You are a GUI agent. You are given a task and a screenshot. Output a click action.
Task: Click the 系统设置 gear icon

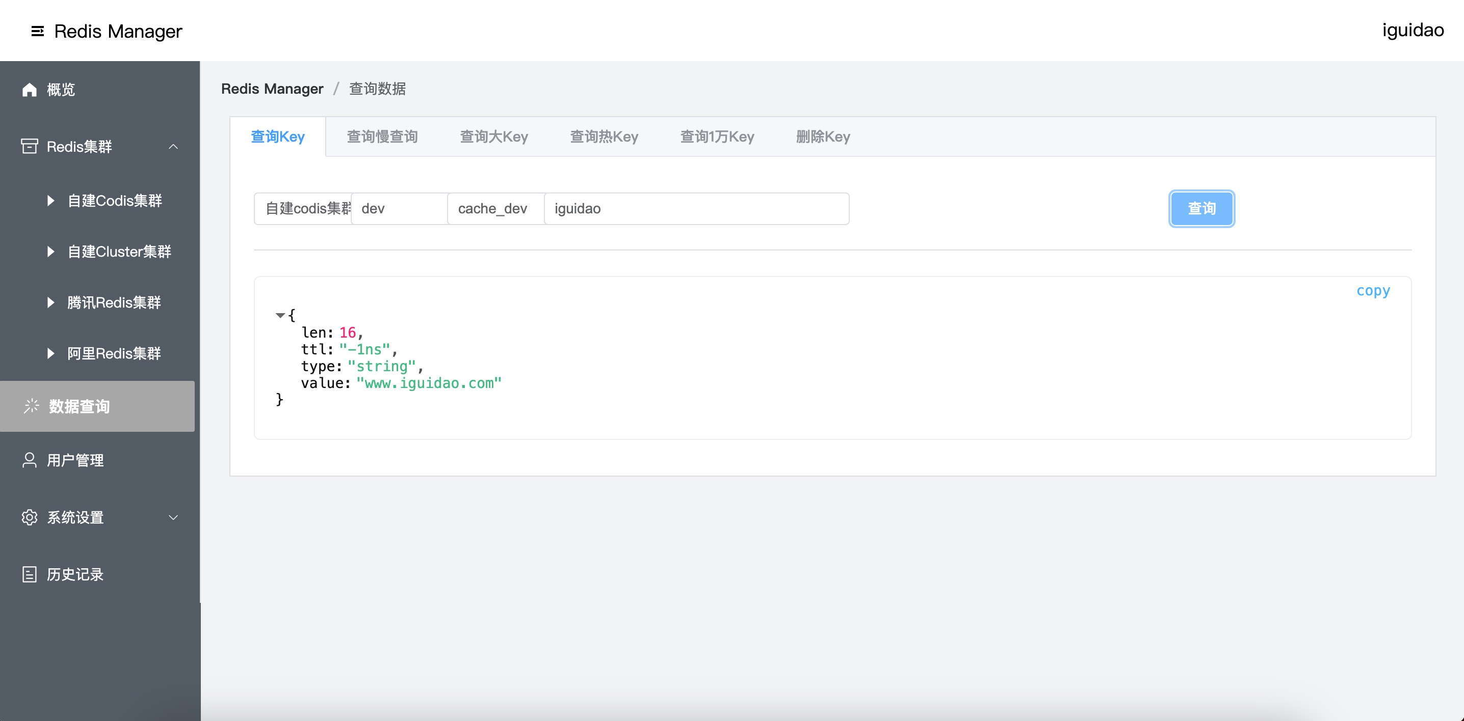coord(30,517)
